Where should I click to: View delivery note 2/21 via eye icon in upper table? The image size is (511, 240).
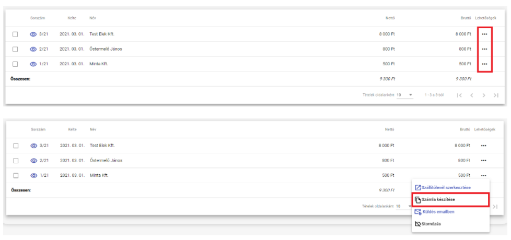pyautogui.click(x=33, y=49)
